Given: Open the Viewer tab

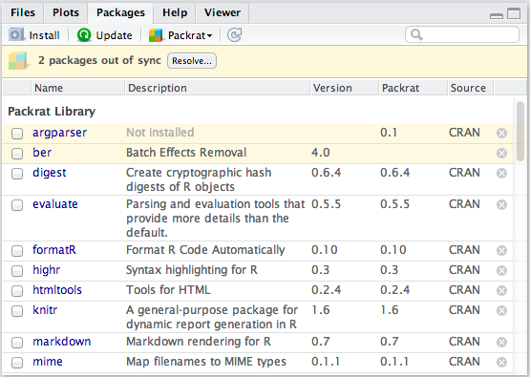Looking at the screenshot, I should pos(223,12).
